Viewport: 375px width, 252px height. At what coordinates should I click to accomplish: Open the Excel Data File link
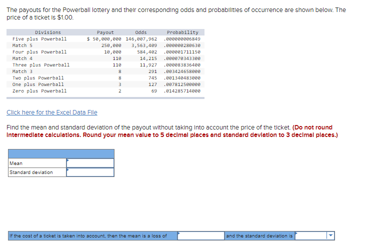(x=52, y=112)
